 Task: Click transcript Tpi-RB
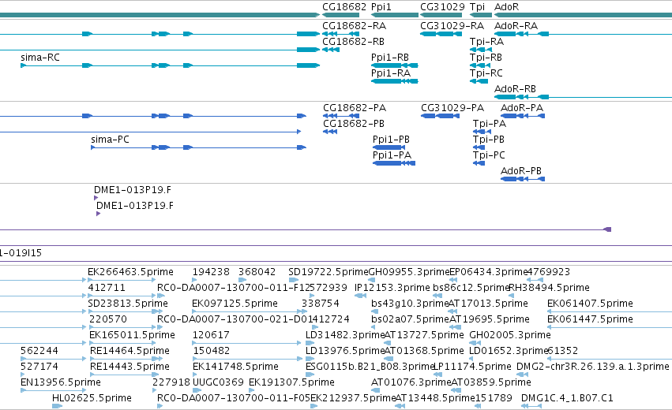click(x=486, y=58)
